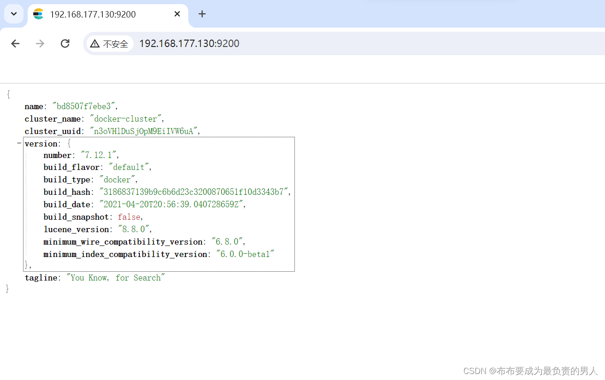
Task: Click the cluster_name key
Action: 53,119
